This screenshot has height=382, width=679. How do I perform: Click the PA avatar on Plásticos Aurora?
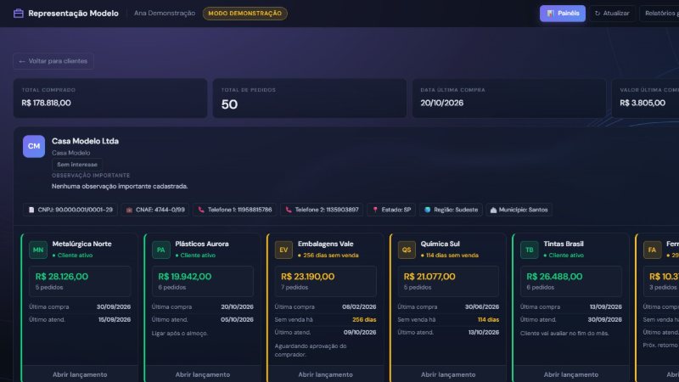pos(161,250)
